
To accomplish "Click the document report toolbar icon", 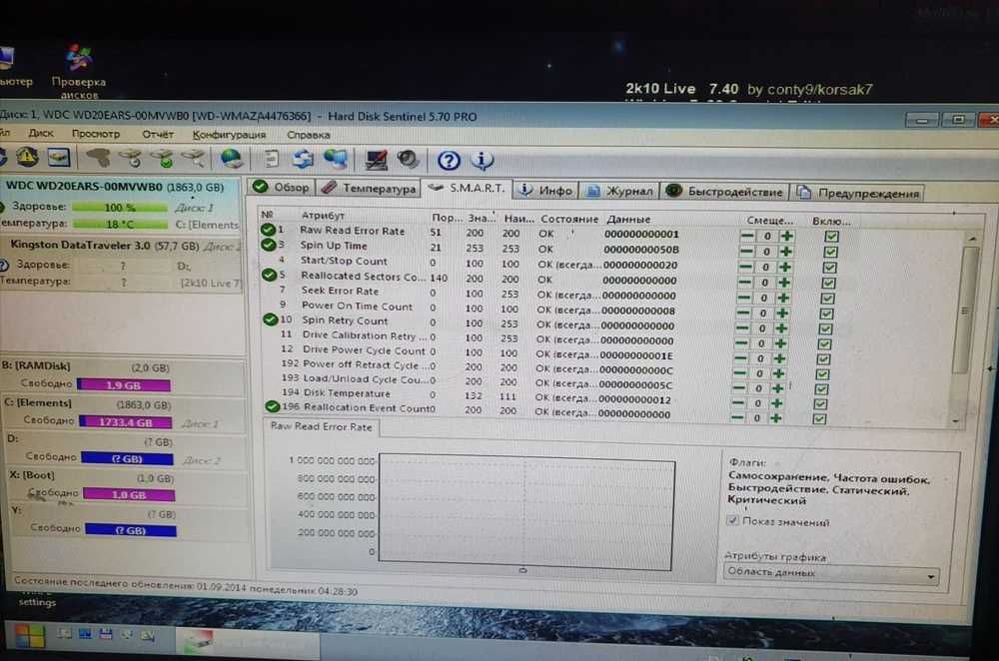I will coord(272,159).
